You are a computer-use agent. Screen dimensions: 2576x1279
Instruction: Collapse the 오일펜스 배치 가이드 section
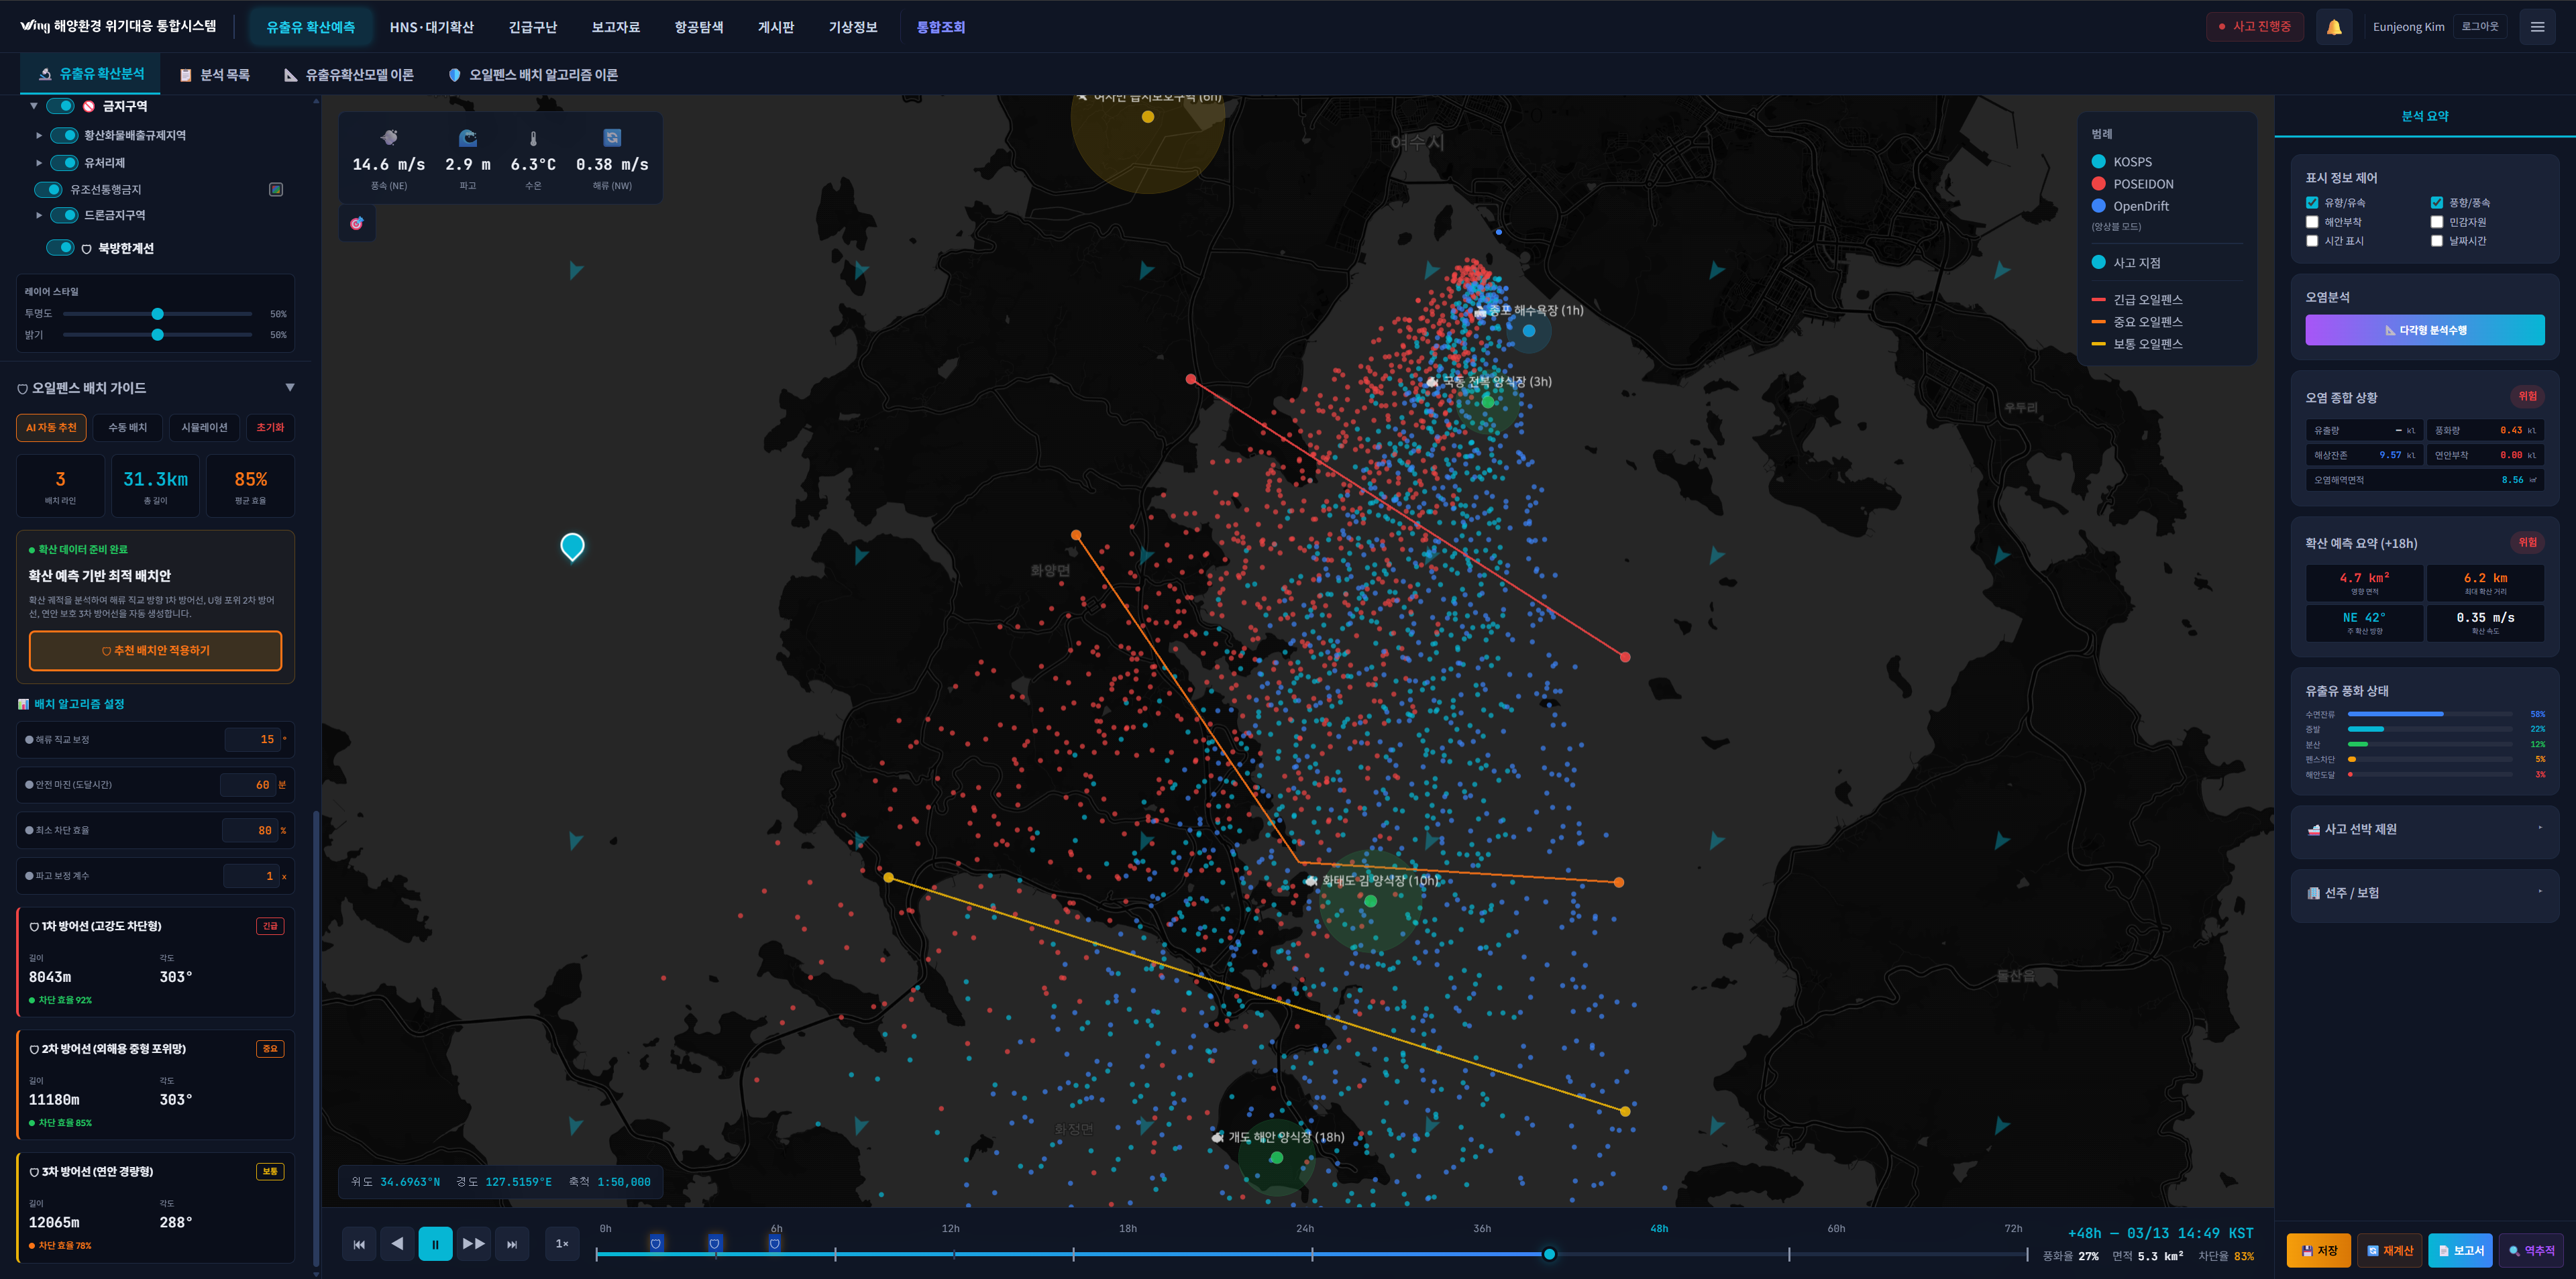pyautogui.click(x=290, y=387)
